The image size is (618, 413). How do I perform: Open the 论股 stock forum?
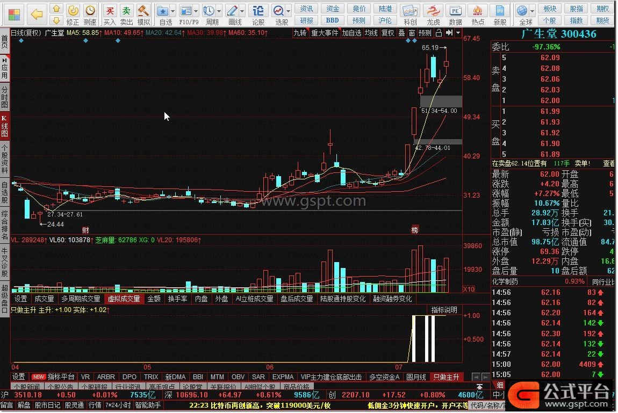pyautogui.click(x=258, y=15)
